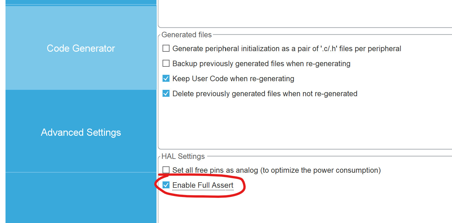452x223 pixels.
Task: Click the 'Backup previously generated files' label text
Action: 261,64
